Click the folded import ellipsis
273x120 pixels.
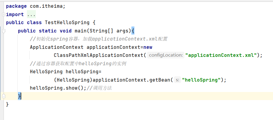[x=31, y=15]
